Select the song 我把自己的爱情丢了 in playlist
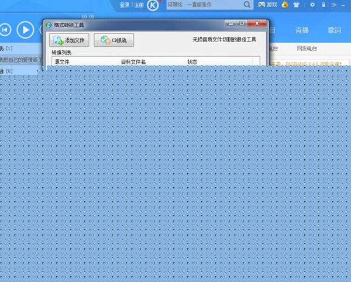351x282 pixels. tap(21, 60)
